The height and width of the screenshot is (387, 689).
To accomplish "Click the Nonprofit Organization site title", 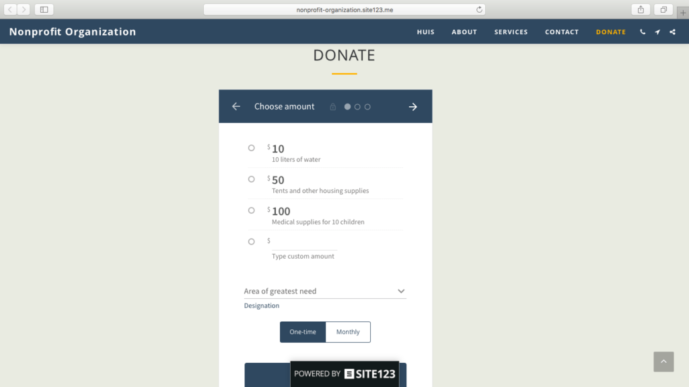I will 72,31.
